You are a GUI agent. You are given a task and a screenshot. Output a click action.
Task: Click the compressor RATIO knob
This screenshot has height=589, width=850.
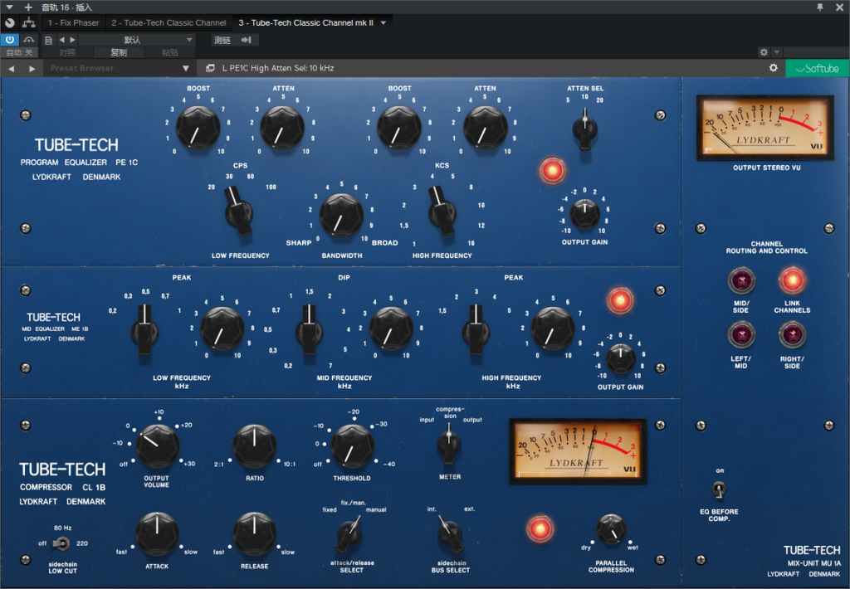coord(254,446)
